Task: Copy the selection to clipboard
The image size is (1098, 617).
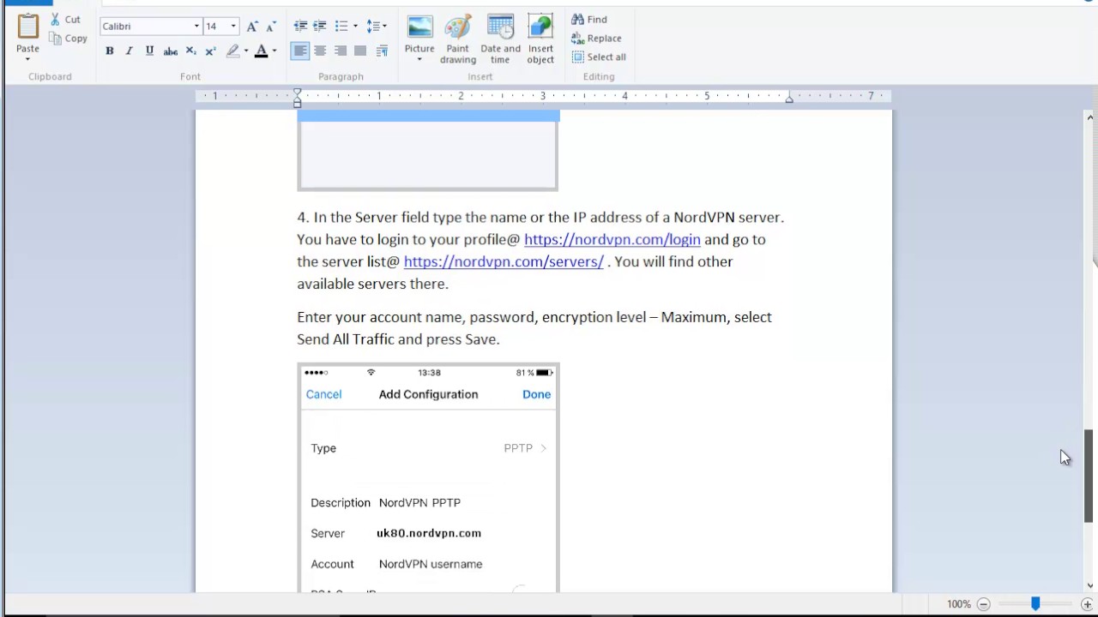Action: 69,38
